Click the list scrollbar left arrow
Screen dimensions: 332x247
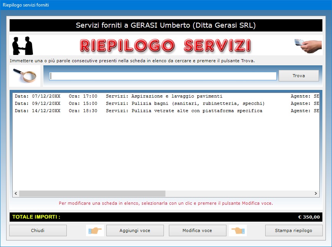pyautogui.click(x=16, y=194)
